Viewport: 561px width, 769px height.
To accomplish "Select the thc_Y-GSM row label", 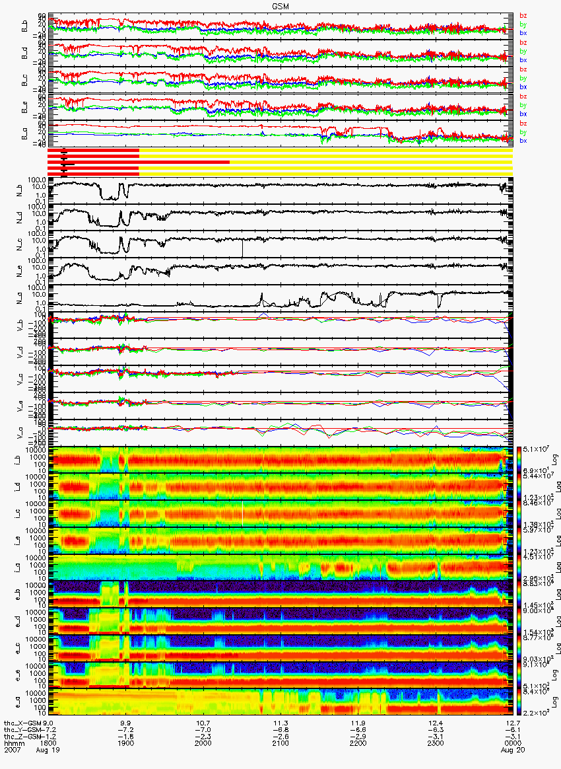I will tap(23, 730).
